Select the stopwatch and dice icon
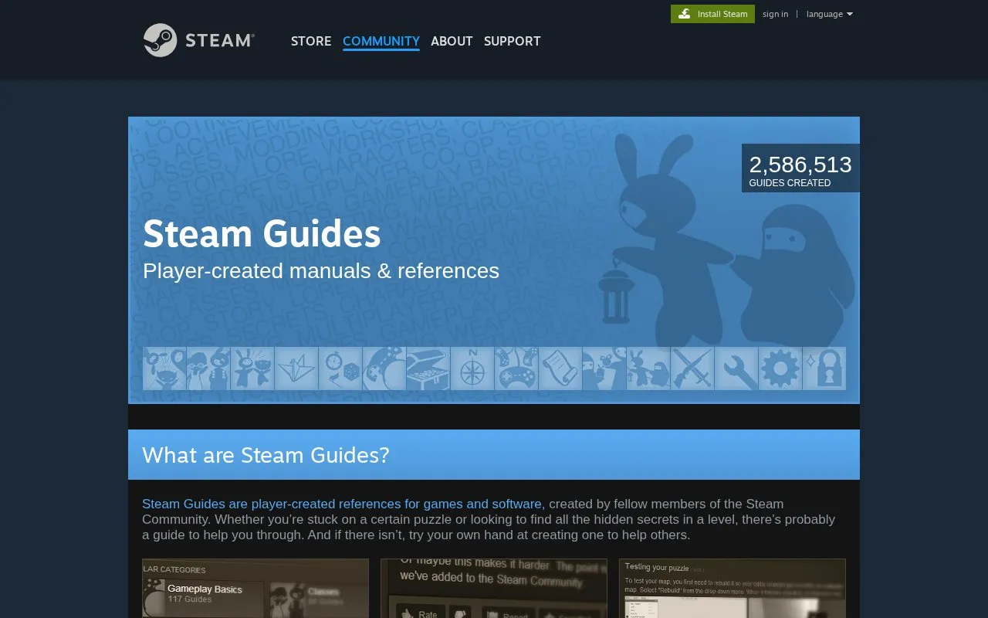Image resolution: width=988 pixels, height=618 pixels. point(340,368)
